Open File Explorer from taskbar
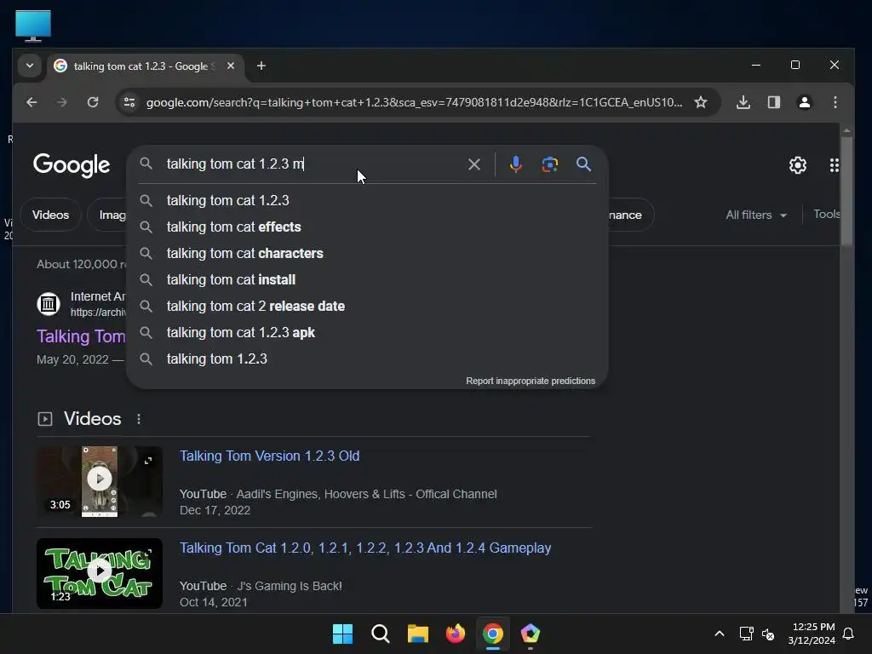The height and width of the screenshot is (654, 872). pos(417,634)
